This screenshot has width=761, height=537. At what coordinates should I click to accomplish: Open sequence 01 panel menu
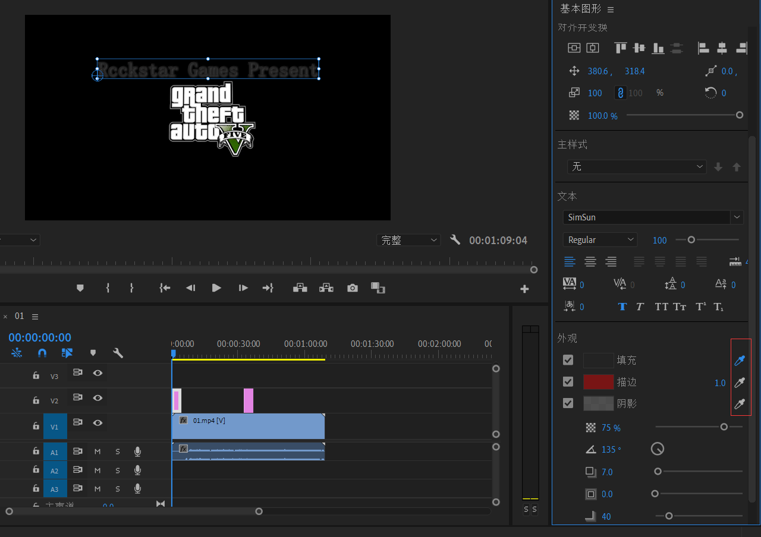pyautogui.click(x=35, y=317)
